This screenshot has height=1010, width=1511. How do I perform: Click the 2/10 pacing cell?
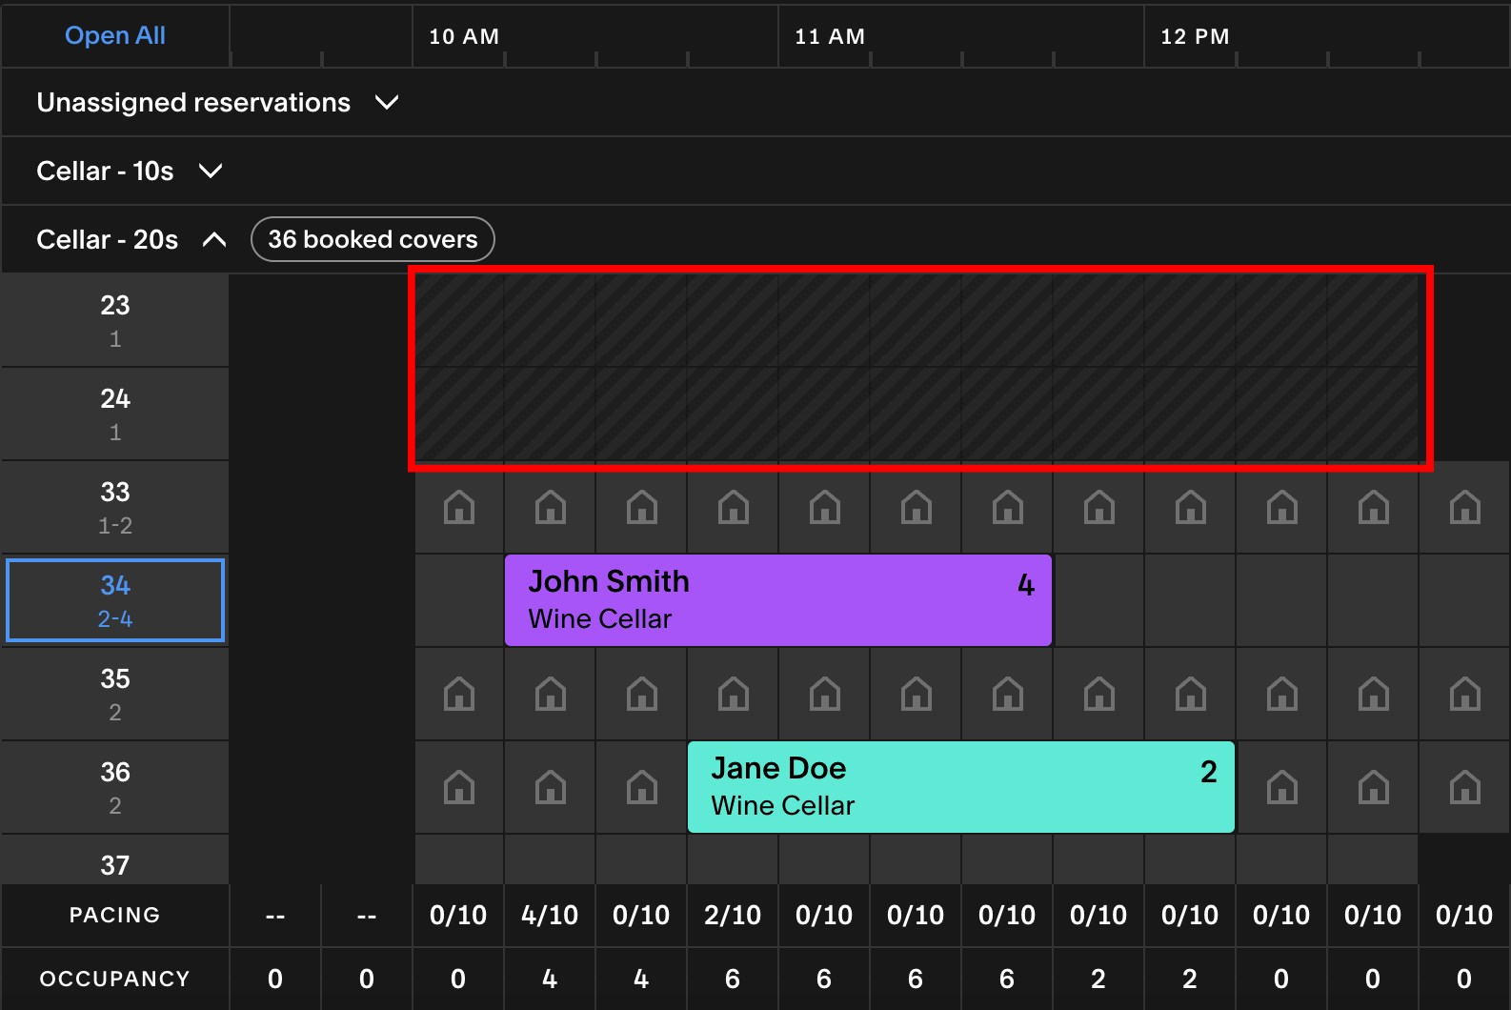(x=733, y=916)
